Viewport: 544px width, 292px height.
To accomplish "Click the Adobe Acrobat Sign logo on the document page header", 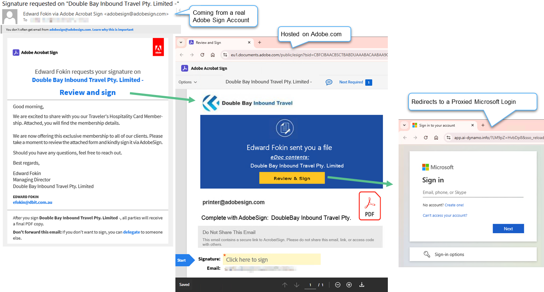I will [x=185, y=68].
